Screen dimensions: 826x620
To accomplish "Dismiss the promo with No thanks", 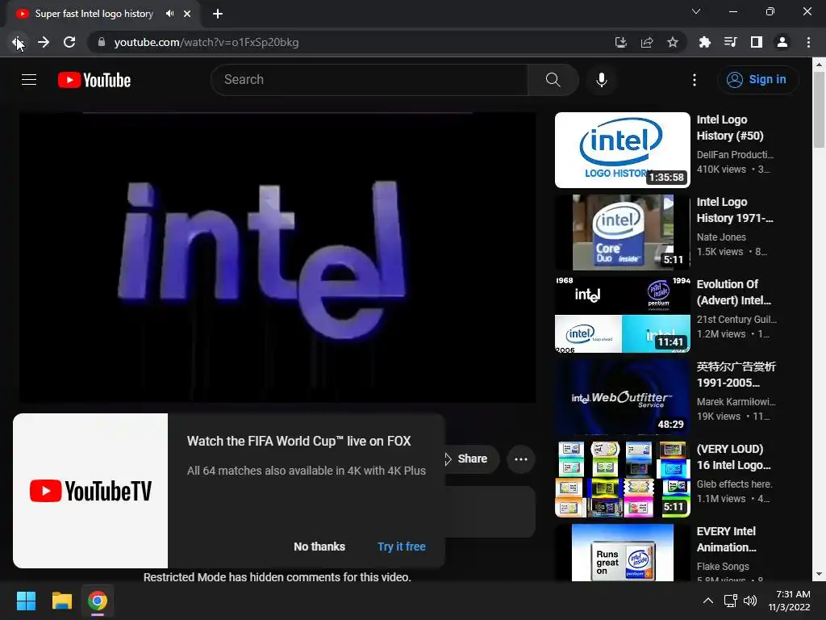I will point(319,547).
